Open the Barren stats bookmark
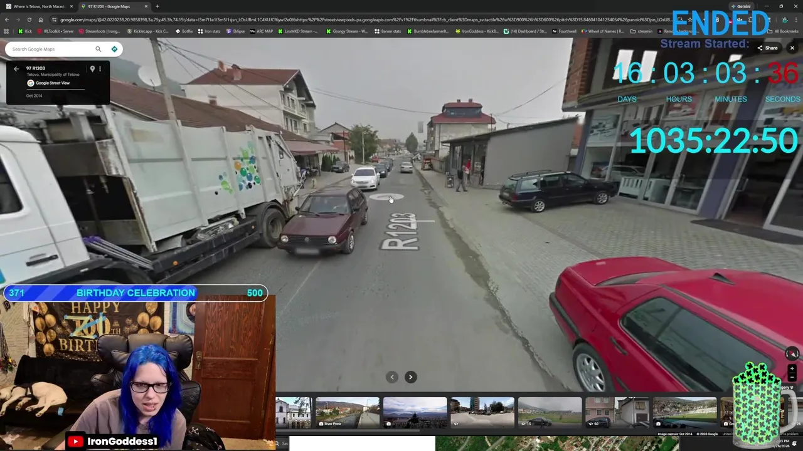This screenshot has height=451, width=803. coord(388,31)
